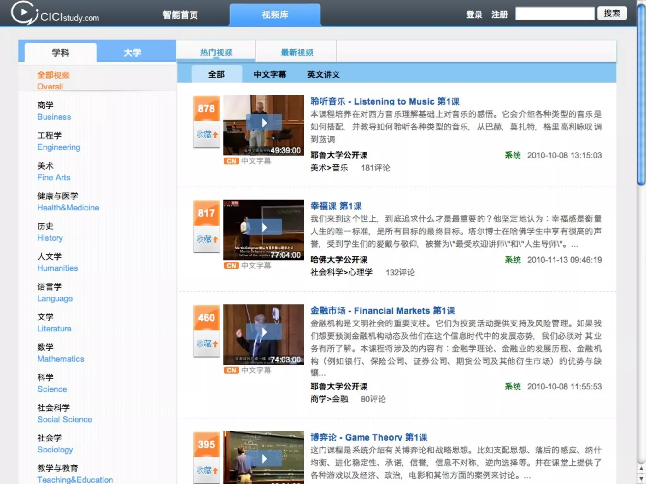Viewport: 646px width, 484px height.
Task: Filter videos by 英文讲义
Action: 323,74
